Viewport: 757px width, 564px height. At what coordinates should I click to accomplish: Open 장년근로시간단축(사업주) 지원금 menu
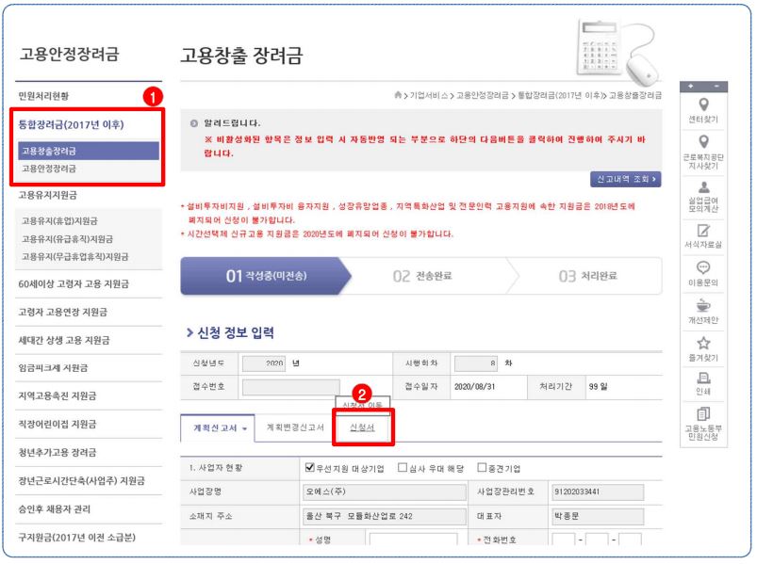[x=81, y=480]
